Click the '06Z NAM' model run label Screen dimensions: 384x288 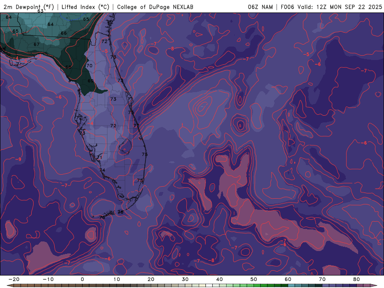tap(260, 7)
